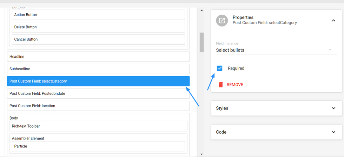The image size is (344, 157).
Task: Select the Cancel Button element
Action: (98, 40)
